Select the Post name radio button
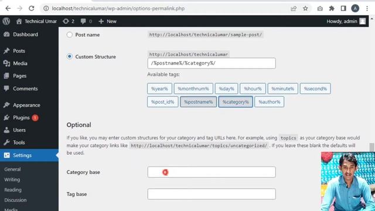Image resolution: width=375 pixels, height=211 pixels. tap(69, 35)
